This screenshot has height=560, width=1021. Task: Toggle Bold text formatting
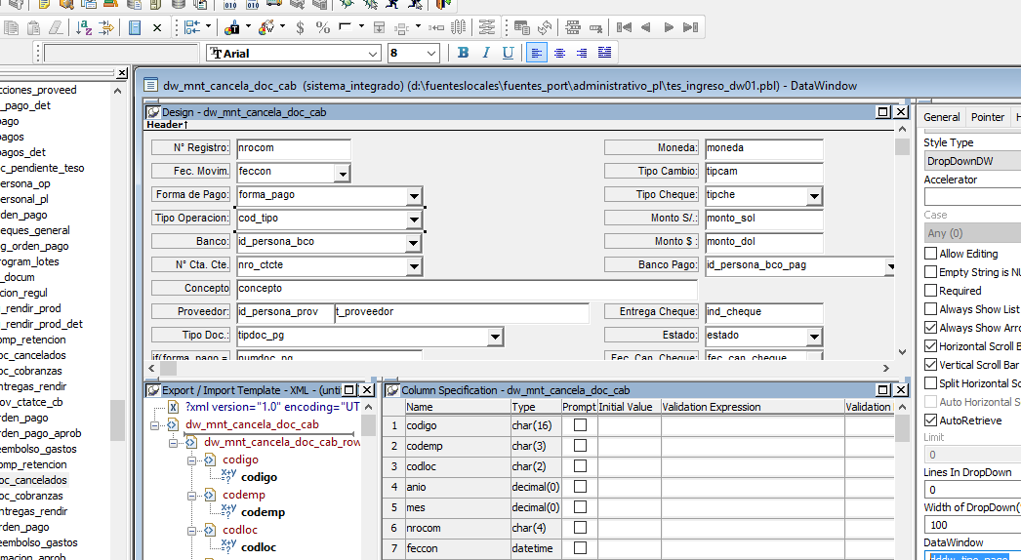tap(464, 53)
